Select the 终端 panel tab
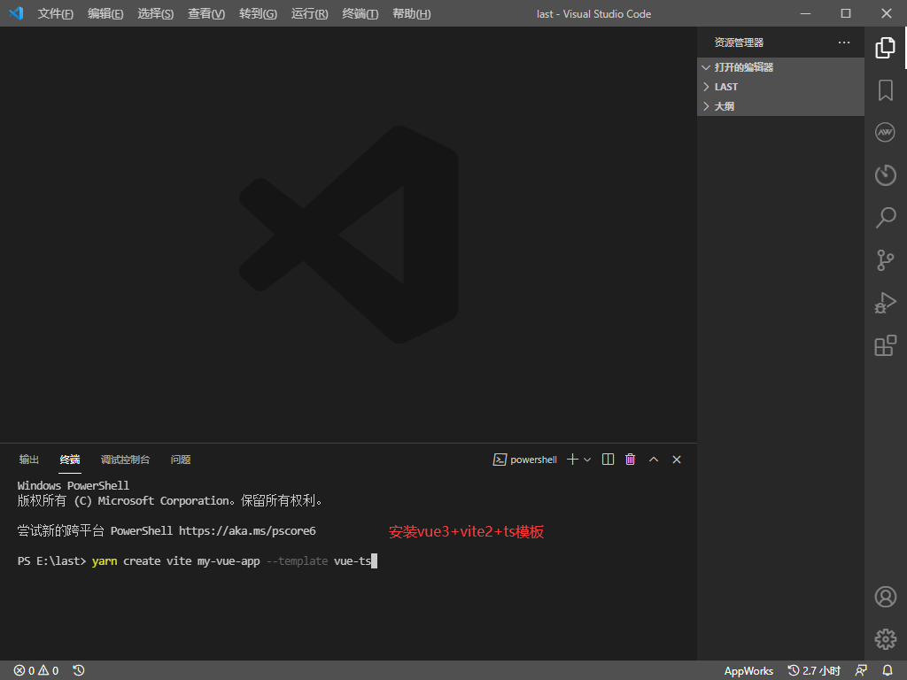 point(70,460)
